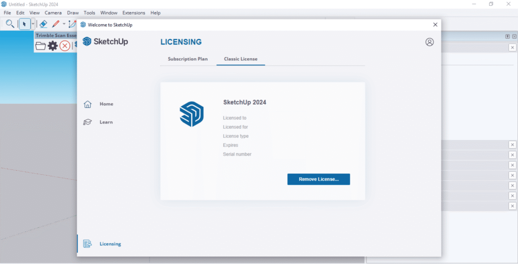Screen dimensions: 518x264
Task: Select the arrow Select tool
Action: tap(24, 24)
